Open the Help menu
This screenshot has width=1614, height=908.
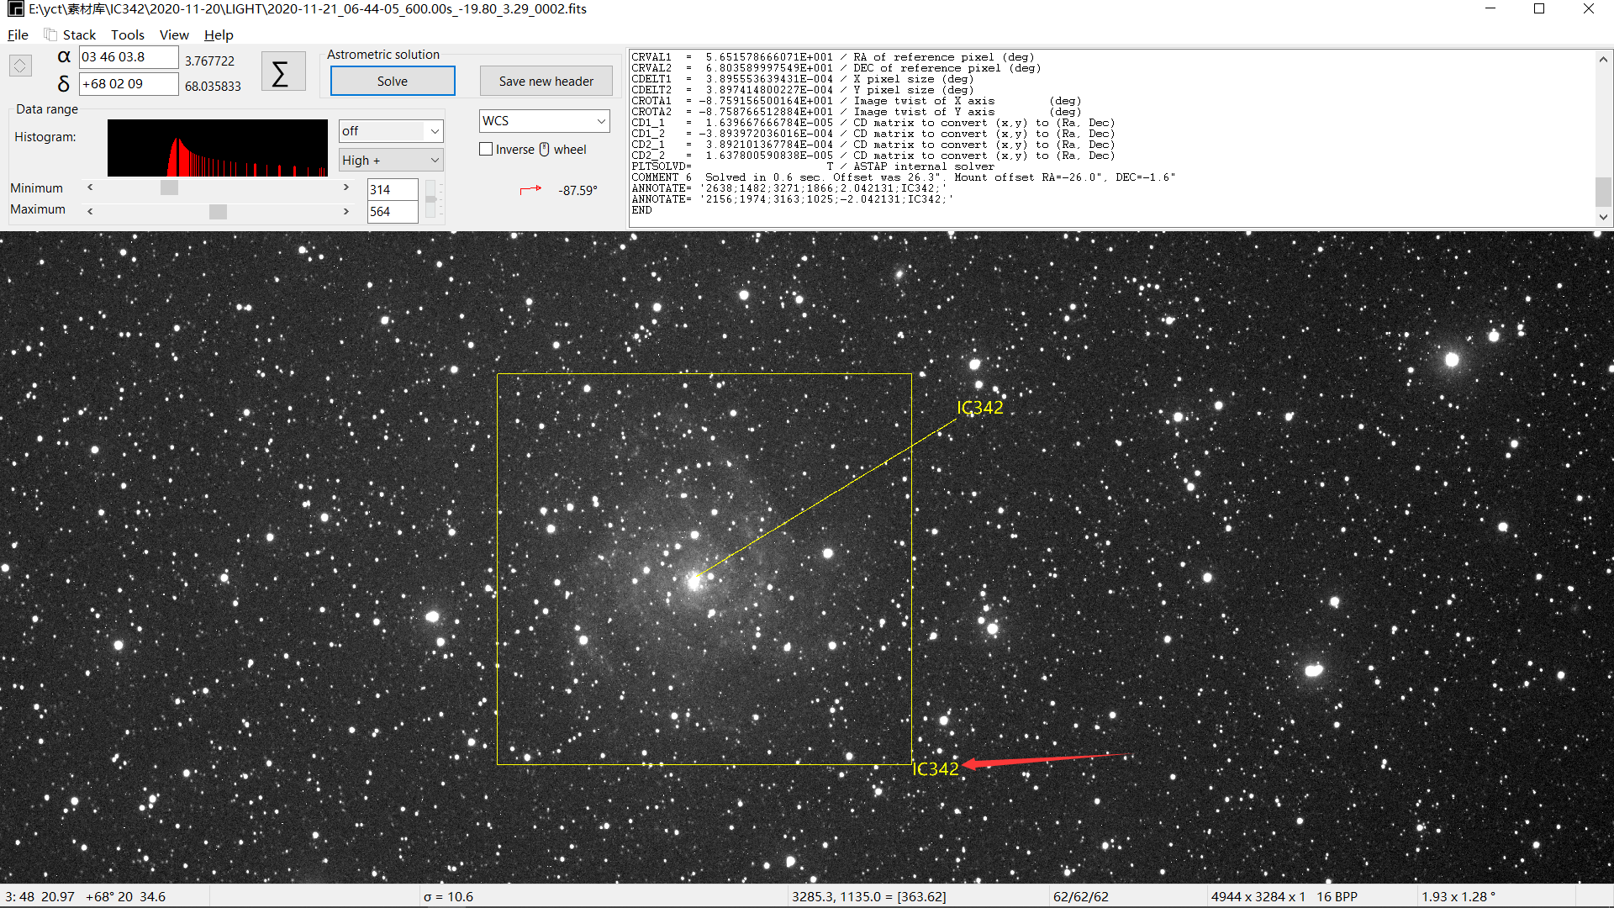point(219,34)
